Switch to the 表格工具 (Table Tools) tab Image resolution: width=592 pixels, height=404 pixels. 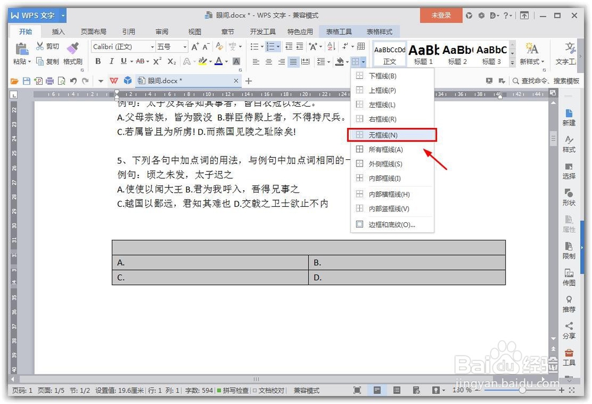[x=339, y=32]
